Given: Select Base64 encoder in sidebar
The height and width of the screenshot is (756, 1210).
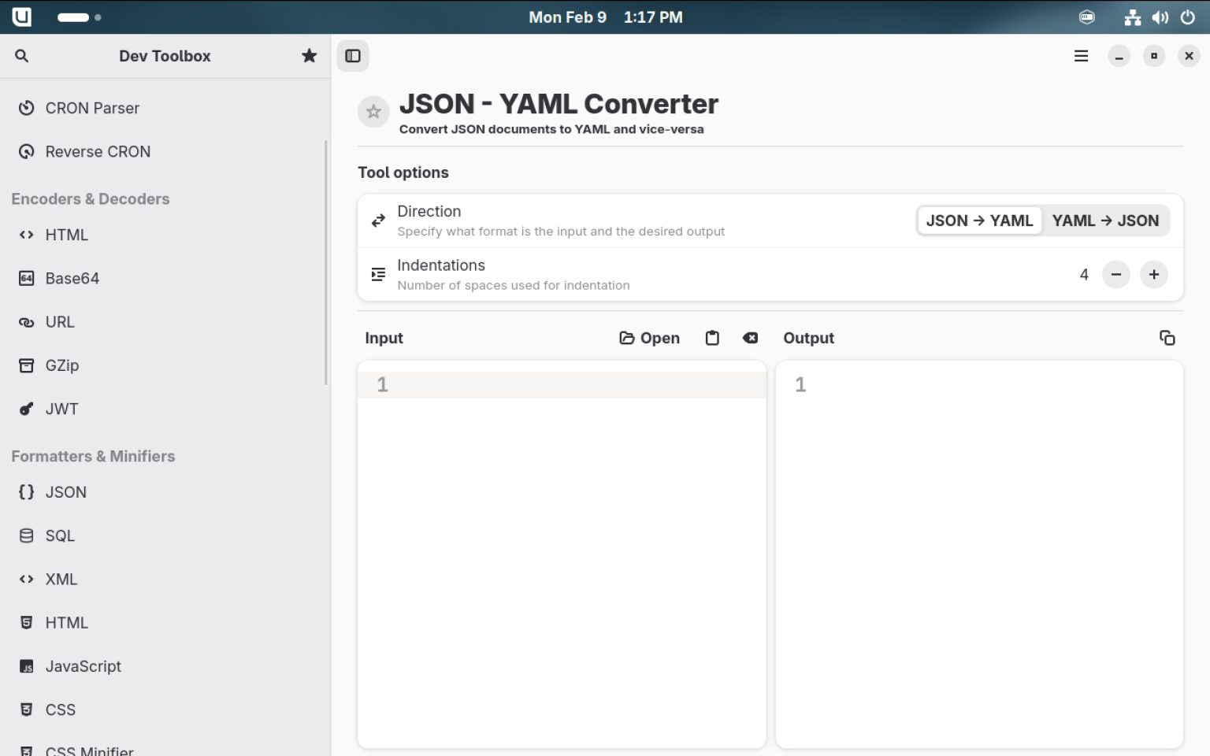Looking at the screenshot, I should coord(72,278).
